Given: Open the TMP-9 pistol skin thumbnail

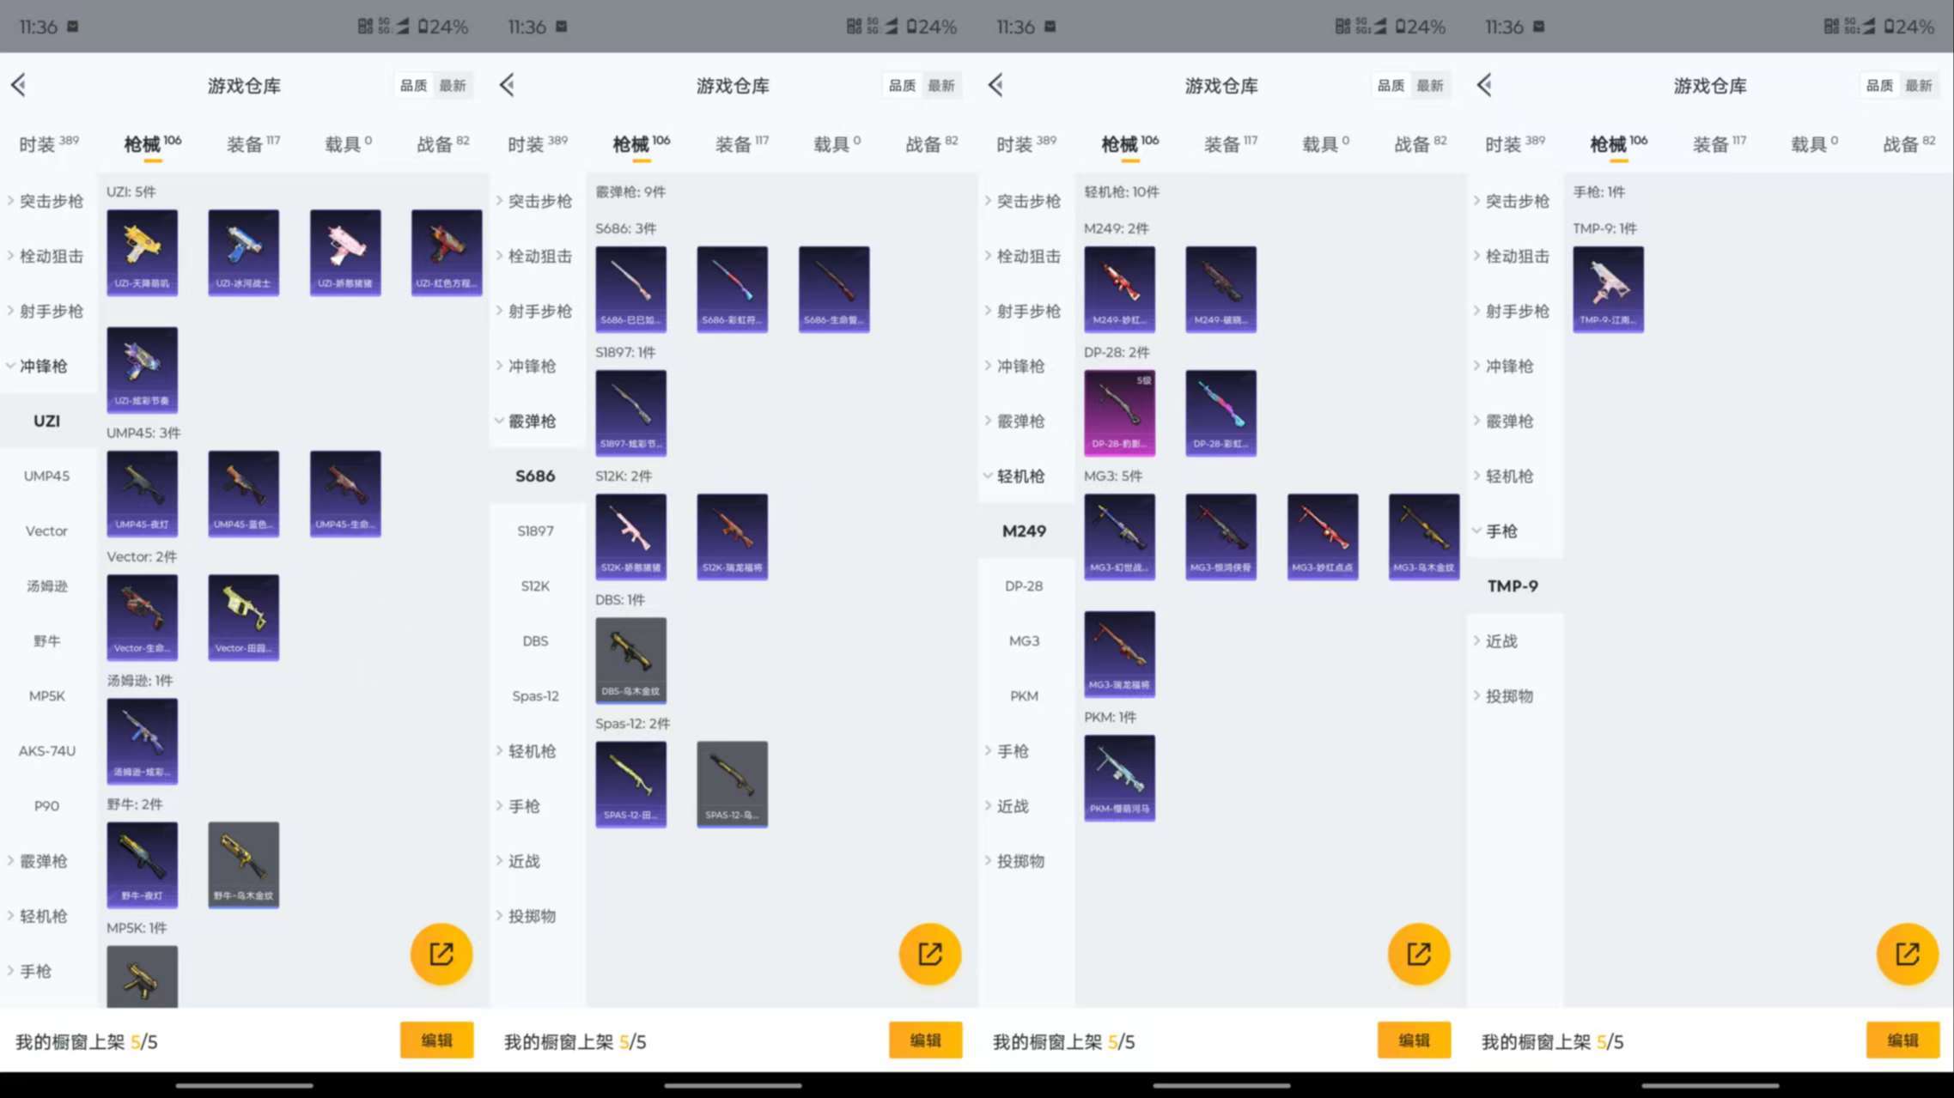Looking at the screenshot, I should pyautogui.click(x=1609, y=289).
